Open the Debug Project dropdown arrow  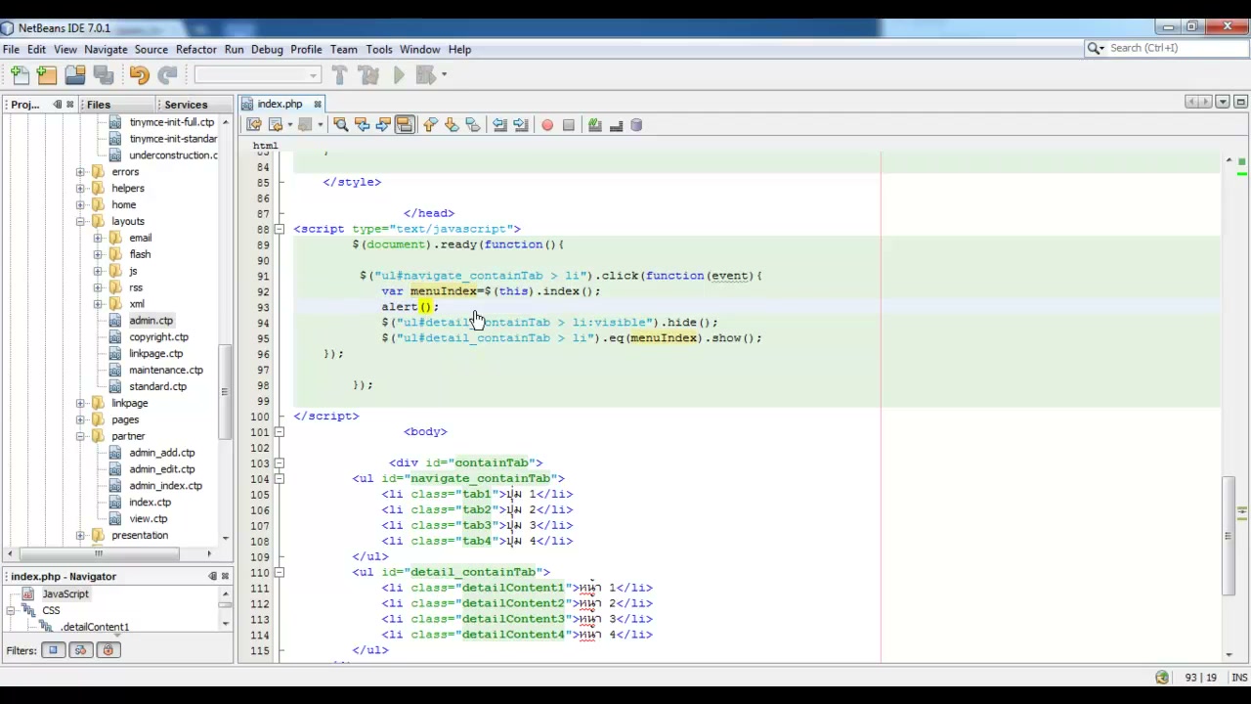tap(444, 74)
